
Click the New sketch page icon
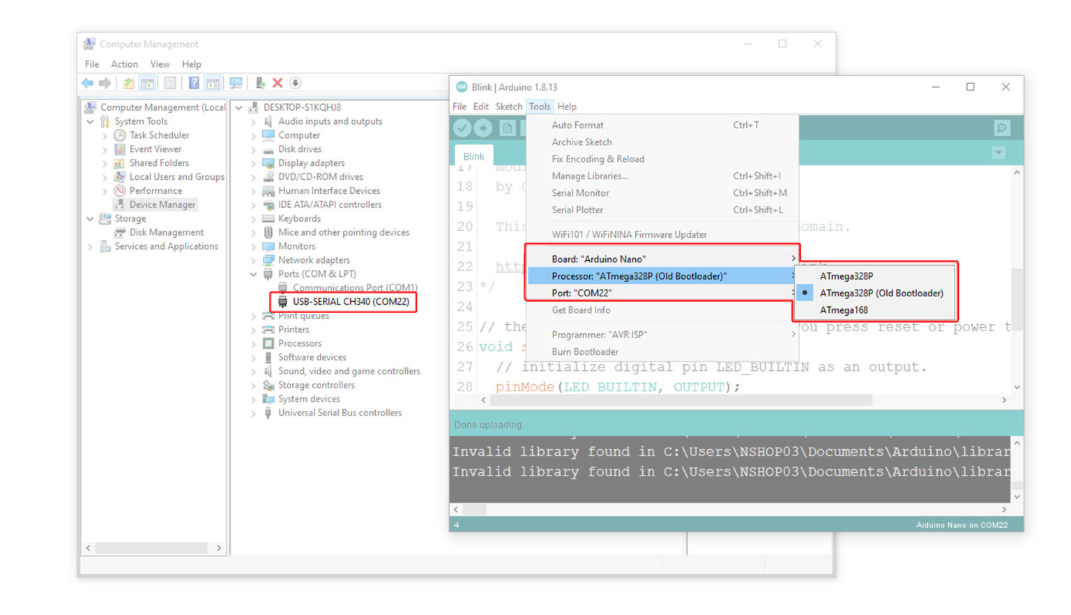click(x=508, y=128)
